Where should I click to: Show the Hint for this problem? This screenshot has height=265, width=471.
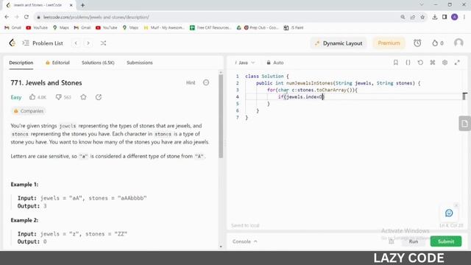pyautogui.click(x=191, y=82)
